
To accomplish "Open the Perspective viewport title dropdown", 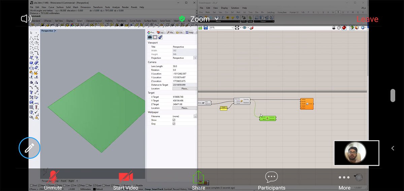I will tap(56, 31).
